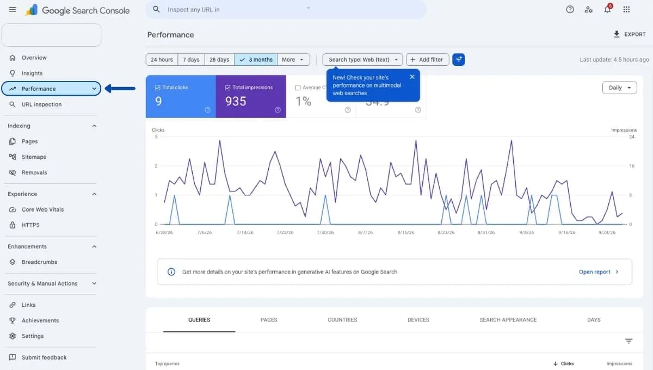Open the help question mark icon
The height and width of the screenshot is (370, 653).
coord(570,9)
